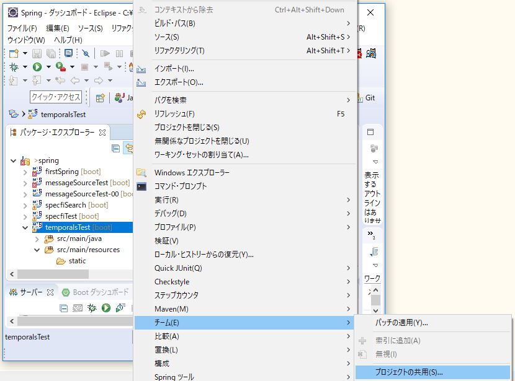Click the maximize view icon in right panel
The width and height of the screenshot is (515, 381).
(370, 132)
